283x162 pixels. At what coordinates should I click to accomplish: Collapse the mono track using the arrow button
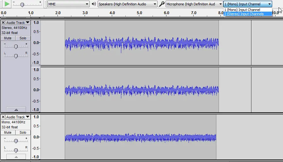point(16,157)
